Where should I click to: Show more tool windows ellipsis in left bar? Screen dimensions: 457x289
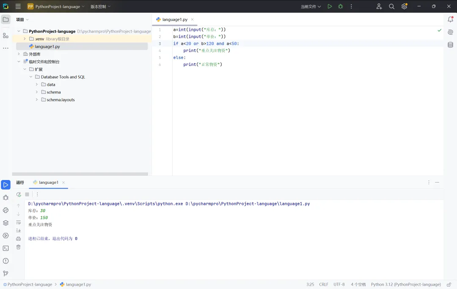click(6, 48)
